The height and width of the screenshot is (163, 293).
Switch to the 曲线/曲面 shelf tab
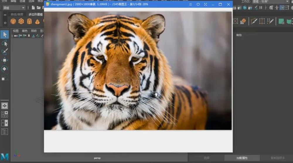tap(17, 14)
